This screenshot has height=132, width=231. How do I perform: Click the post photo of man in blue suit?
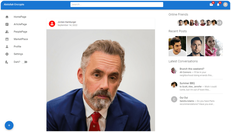point(101,80)
